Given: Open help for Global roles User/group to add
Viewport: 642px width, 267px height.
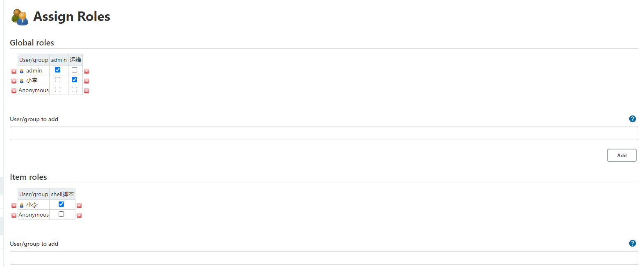Looking at the screenshot, I should (x=632, y=119).
